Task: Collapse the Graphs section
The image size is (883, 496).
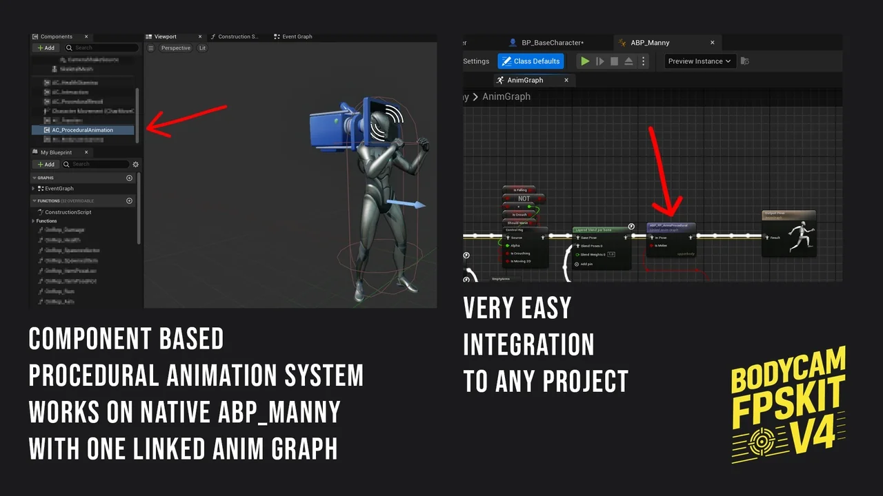Action: pos(34,178)
